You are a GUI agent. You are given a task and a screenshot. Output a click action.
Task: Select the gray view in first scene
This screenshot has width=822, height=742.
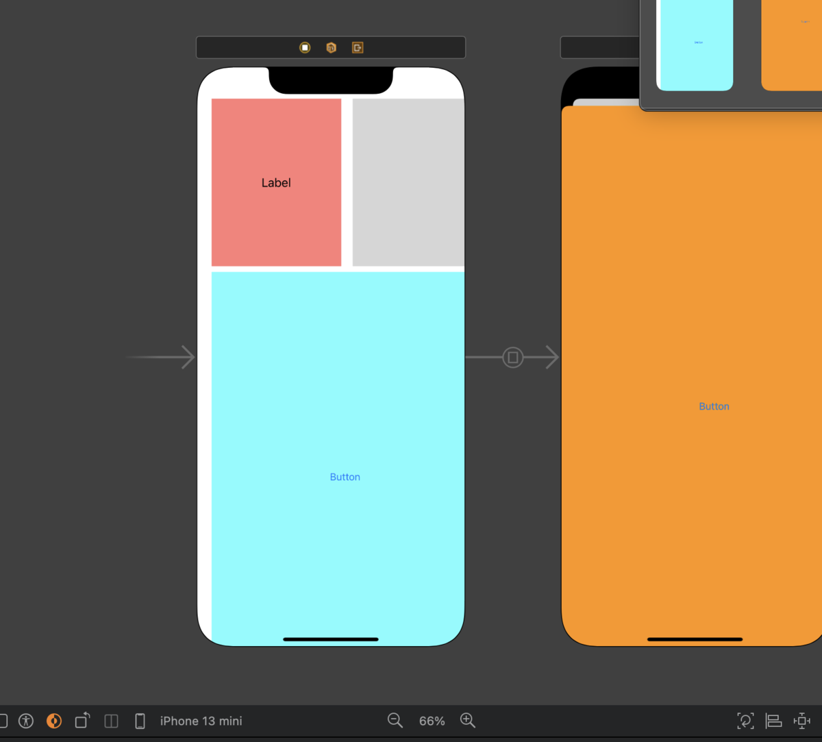[408, 182]
